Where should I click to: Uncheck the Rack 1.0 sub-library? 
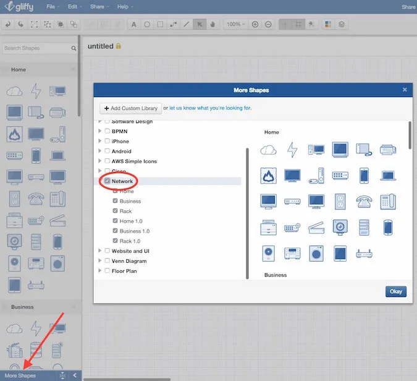coord(115,241)
